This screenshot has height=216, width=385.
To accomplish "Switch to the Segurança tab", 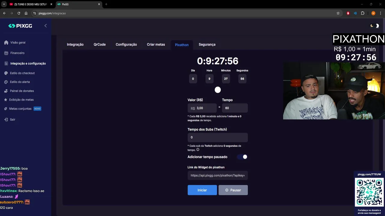I will (207, 44).
